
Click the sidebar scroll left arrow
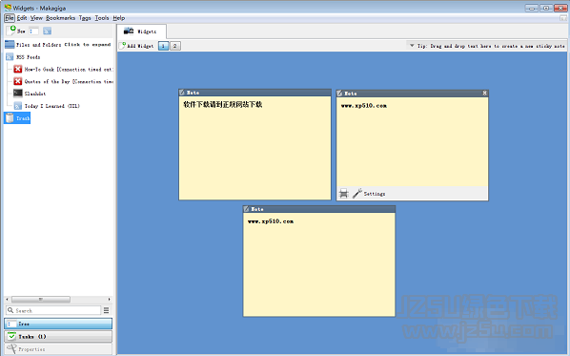pos(8,300)
